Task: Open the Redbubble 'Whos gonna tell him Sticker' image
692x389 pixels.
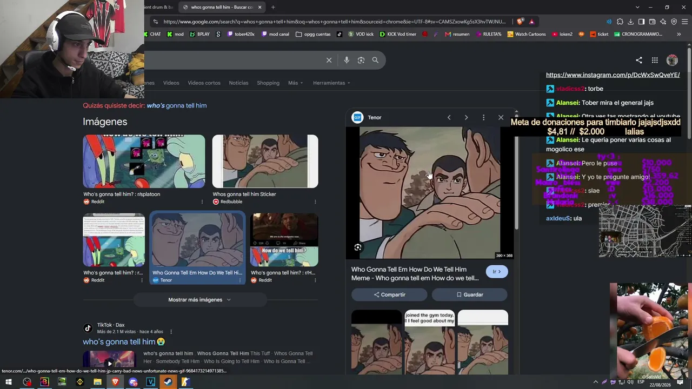Action: coord(265,162)
